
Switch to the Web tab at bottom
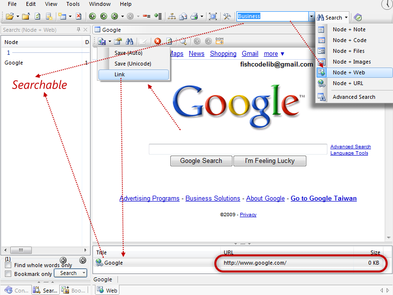click(107, 290)
